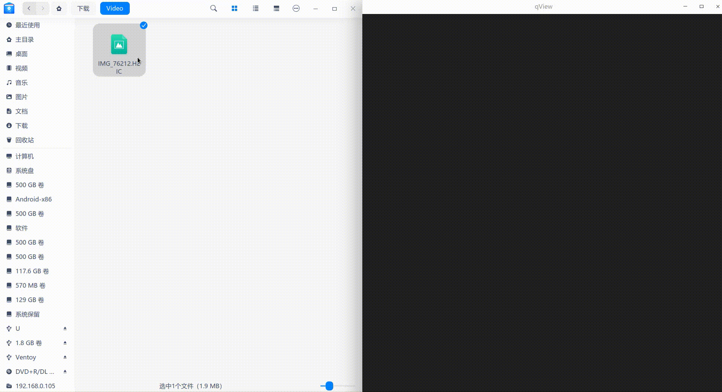Viewport: 722px width, 392px height.
Task: Switch to list view
Action: click(255, 8)
